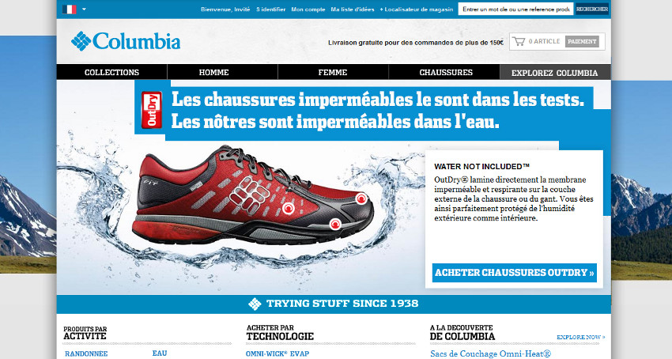Click the diamond logo in Trying Stuff banner
Viewport: 672px width, 359px height.
tap(255, 304)
